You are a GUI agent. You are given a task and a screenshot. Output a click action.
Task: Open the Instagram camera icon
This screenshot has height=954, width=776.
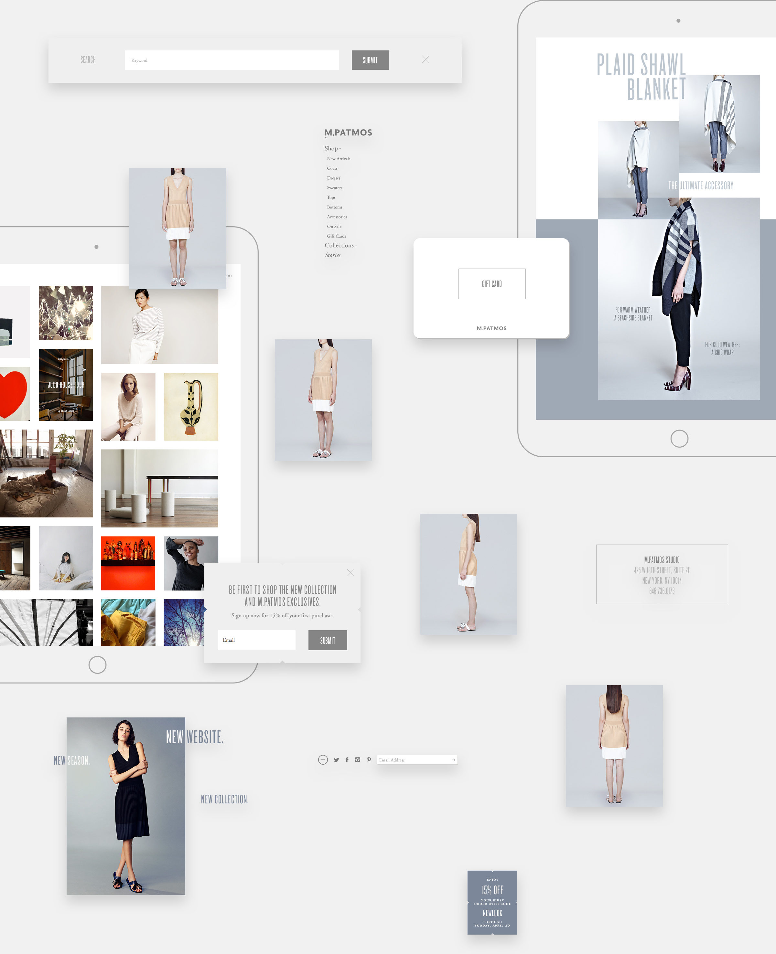pos(358,760)
